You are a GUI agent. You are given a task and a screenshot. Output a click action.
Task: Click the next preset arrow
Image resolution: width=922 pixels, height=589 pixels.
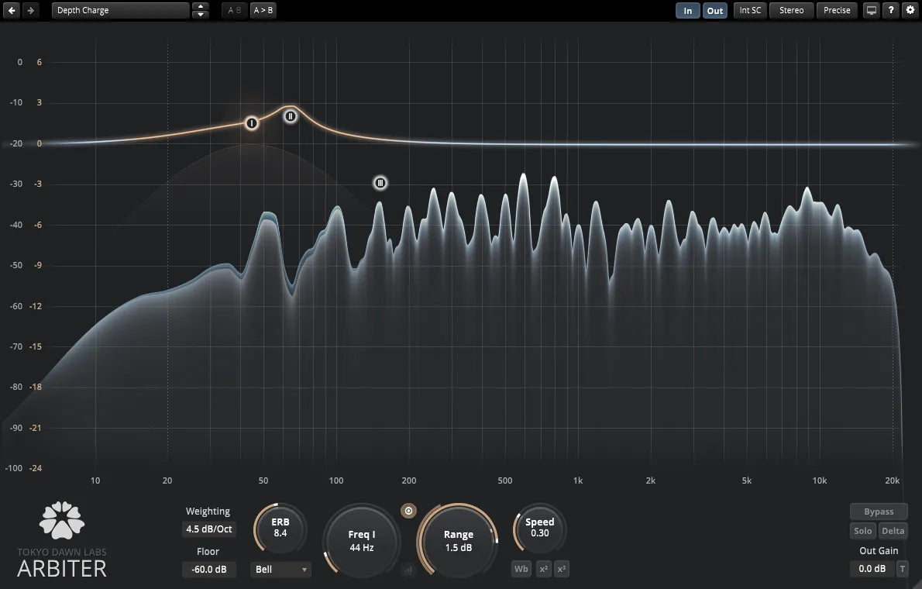click(x=29, y=10)
